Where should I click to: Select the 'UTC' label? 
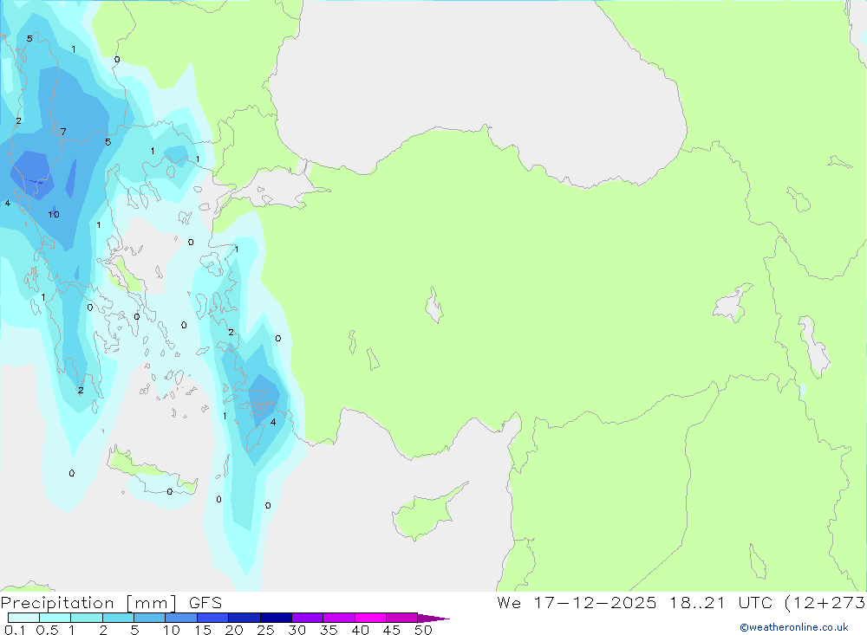(x=755, y=602)
